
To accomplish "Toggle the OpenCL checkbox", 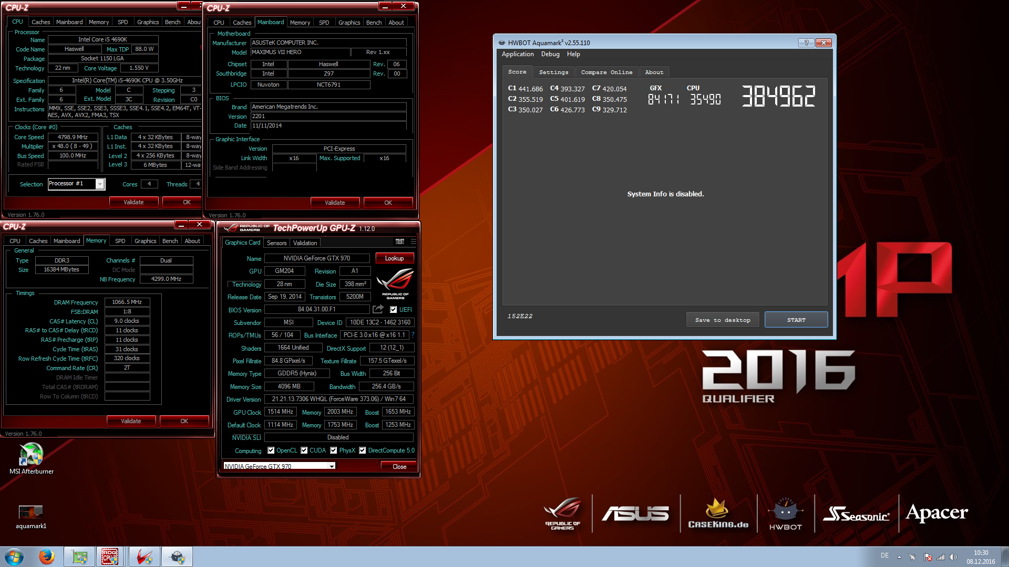I will [x=271, y=450].
